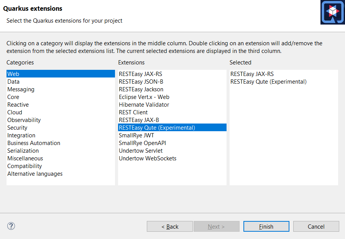This screenshot has width=345, height=239.
Task: Select RESTEasy Qute in Selected list
Action: click(x=268, y=82)
